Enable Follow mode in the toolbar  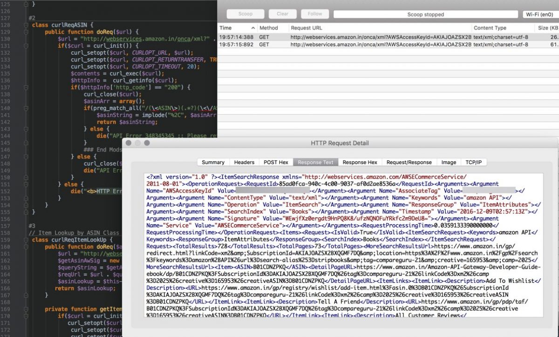tap(314, 14)
